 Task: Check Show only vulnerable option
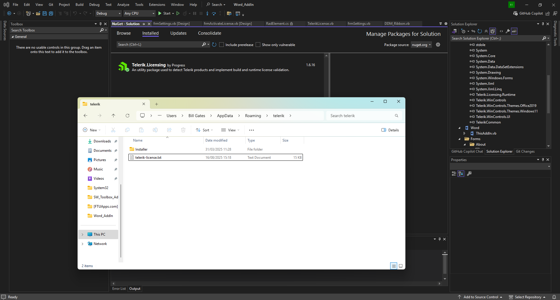coord(258,45)
